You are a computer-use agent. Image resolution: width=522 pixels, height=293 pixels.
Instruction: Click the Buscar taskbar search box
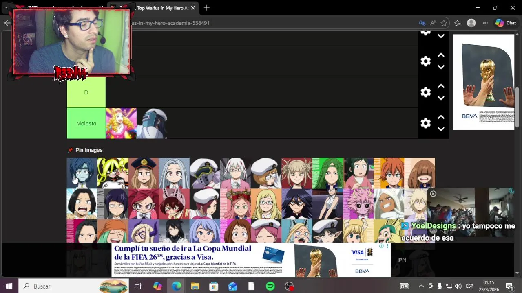[73, 286]
